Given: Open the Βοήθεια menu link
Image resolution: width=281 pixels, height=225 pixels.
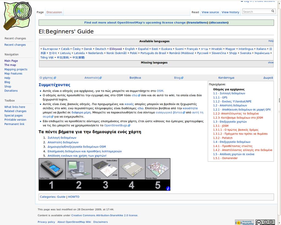Looking at the screenshot, I should click(135, 78).
